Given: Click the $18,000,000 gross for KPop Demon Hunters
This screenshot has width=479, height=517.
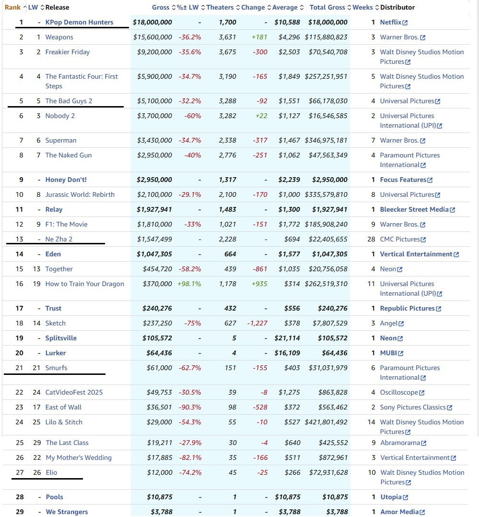Looking at the screenshot, I should pyautogui.click(x=152, y=22).
